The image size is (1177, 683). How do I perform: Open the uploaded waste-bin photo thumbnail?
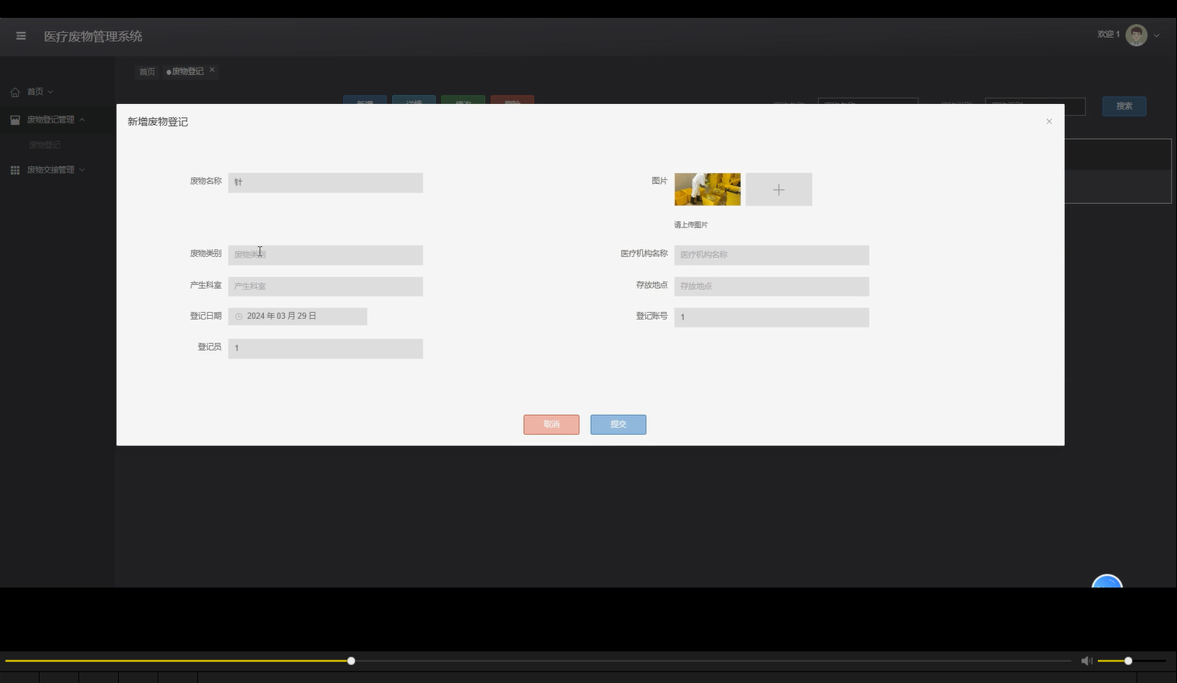tap(707, 189)
